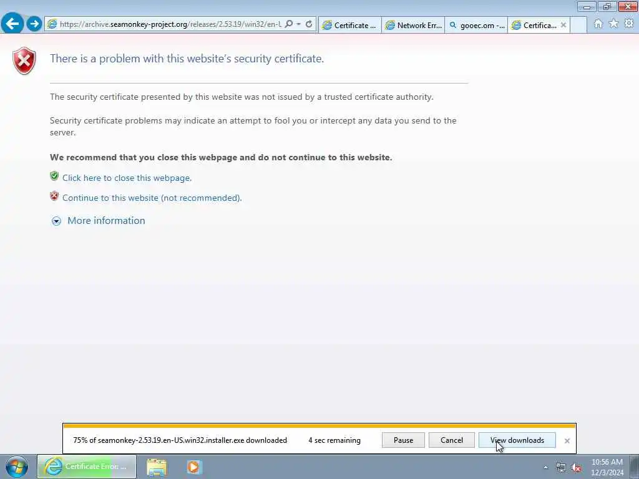The width and height of the screenshot is (639, 479).
Task: Click 'Click here to close this webpage' link
Action: [x=127, y=178]
